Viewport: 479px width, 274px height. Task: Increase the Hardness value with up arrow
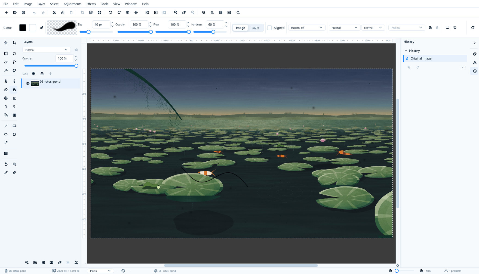(x=226, y=23)
